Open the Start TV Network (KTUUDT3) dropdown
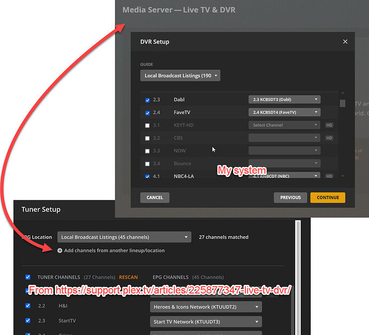Viewport: 369px width, 335px height. point(206,322)
